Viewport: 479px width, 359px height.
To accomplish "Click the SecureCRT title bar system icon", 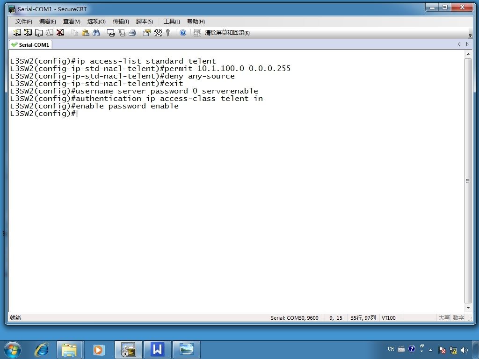I will [12, 9].
